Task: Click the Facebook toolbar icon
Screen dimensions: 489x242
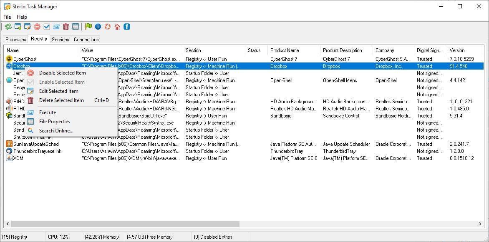Action: (126, 27)
